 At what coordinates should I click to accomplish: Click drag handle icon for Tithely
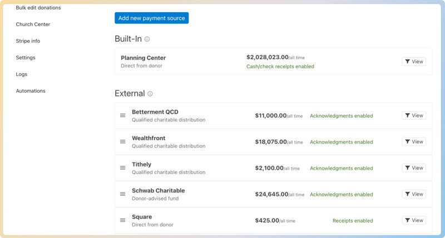coord(122,168)
